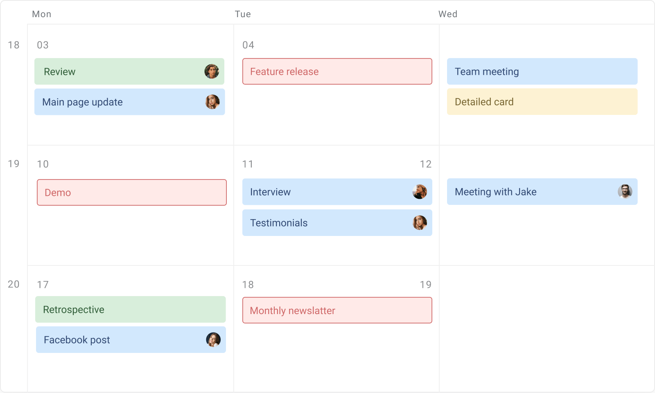Click the avatar on the Facebook post event
Viewport: 655px width, 393px height.
coord(214,340)
